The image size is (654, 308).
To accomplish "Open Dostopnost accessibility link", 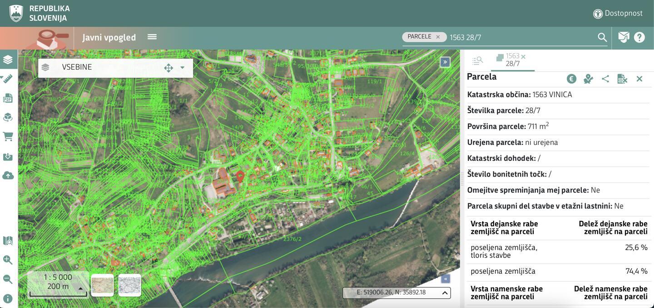I will pyautogui.click(x=618, y=13).
